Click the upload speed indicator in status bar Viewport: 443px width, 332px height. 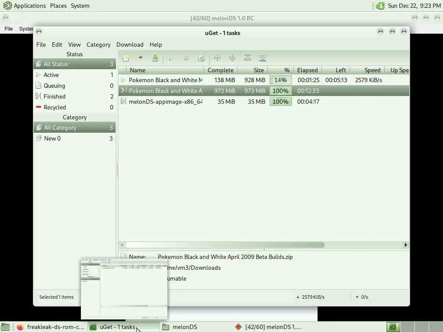[362, 297]
